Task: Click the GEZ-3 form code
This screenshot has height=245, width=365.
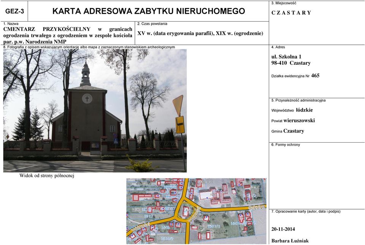Action: pyautogui.click(x=14, y=11)
